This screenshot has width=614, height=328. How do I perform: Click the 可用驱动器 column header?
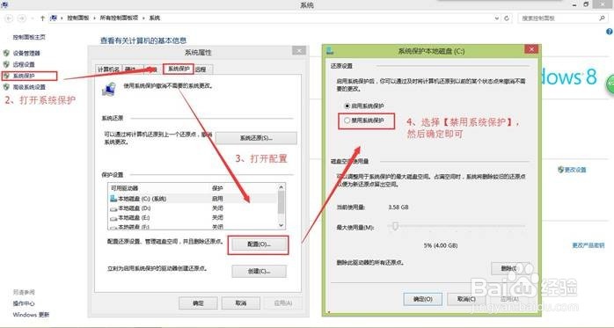tap(125, 188)
